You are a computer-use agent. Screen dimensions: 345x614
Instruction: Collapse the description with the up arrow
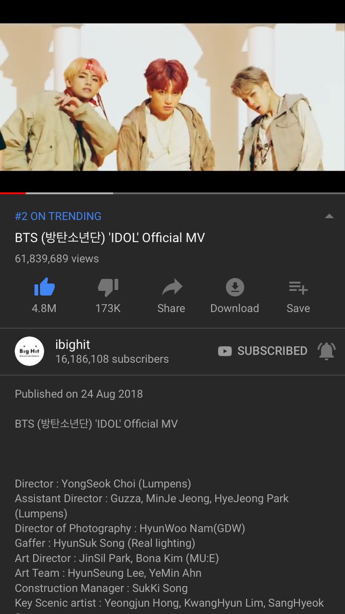pos(329,216)
